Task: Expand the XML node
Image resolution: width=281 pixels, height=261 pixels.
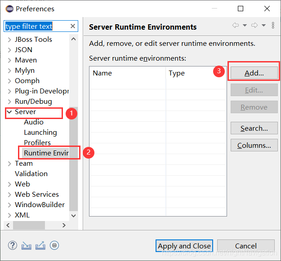Action: point(9,215)
